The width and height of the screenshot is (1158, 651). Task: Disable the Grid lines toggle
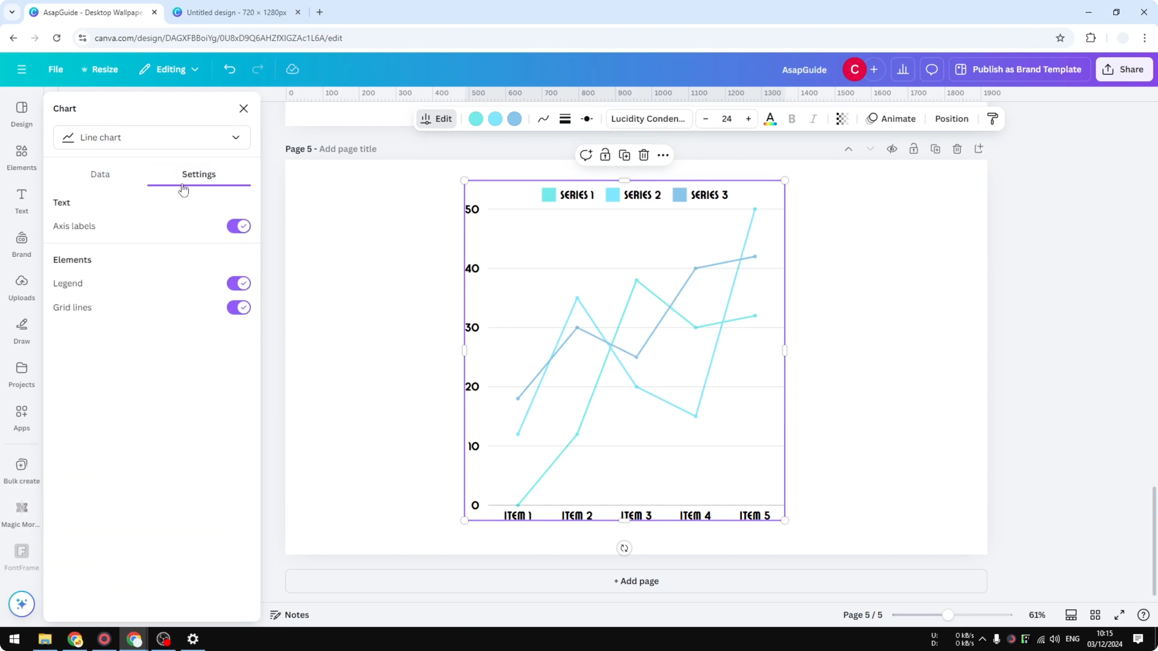point(239,307)
